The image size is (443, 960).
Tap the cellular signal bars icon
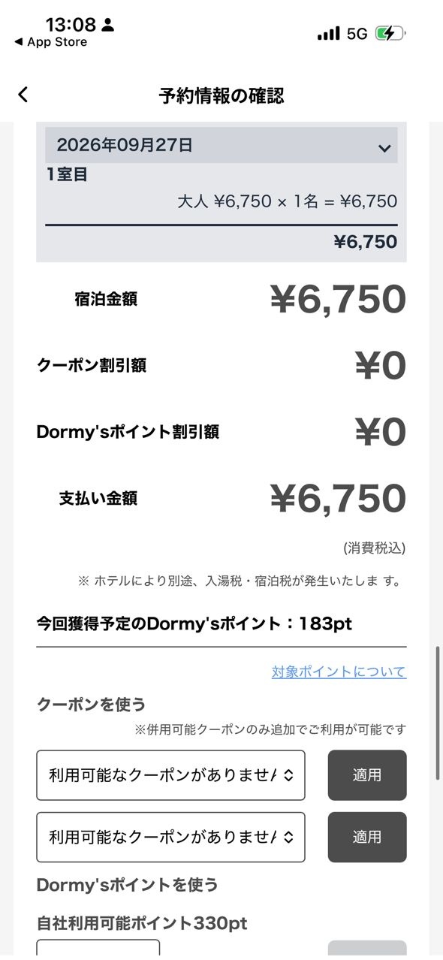pos(328,33)
